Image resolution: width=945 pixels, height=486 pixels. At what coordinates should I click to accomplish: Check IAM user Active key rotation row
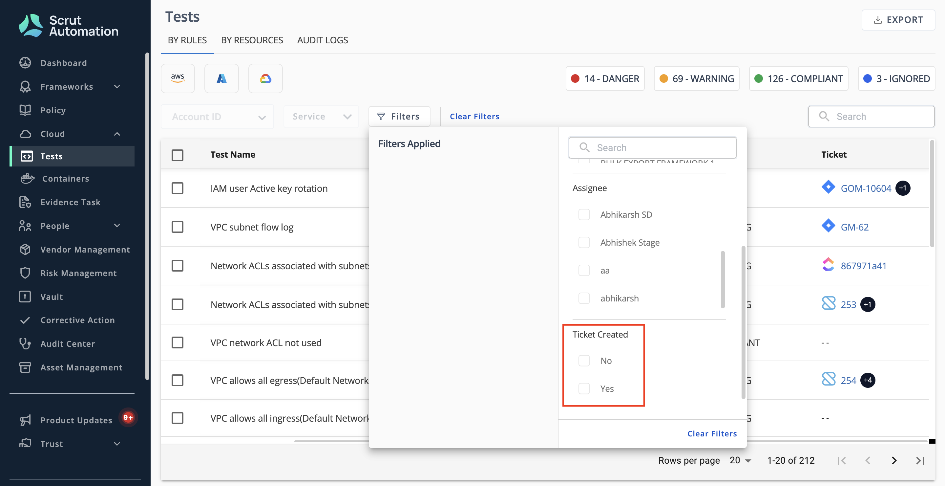click(178, 188)
